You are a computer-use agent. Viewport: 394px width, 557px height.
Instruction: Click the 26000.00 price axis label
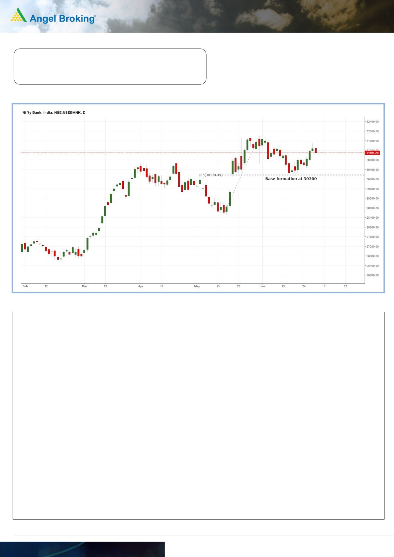[x=372, y=275]
